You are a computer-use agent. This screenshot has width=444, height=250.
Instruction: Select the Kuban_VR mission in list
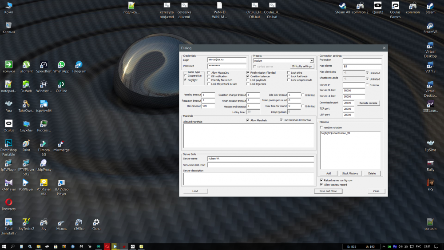336,133
